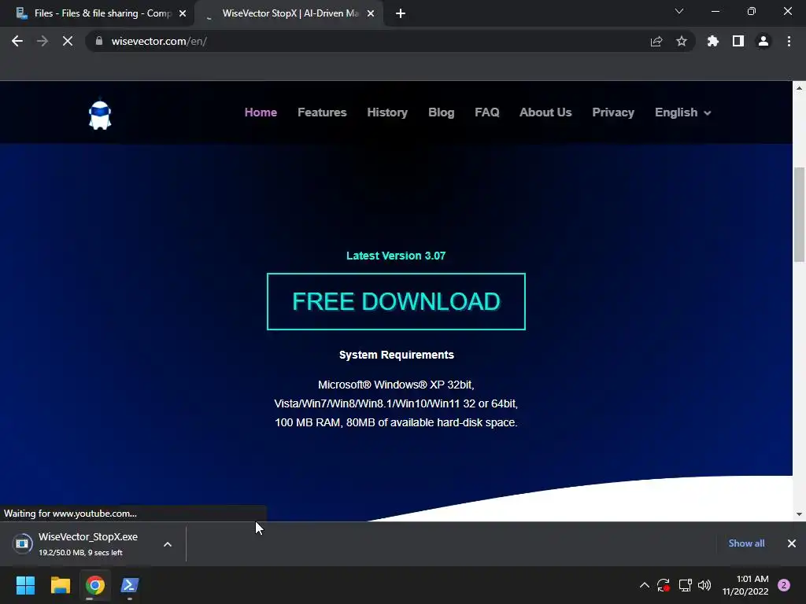Open volume speaker tray icon
This screenshot has width=806, height=604.
[x=704, y=585]
